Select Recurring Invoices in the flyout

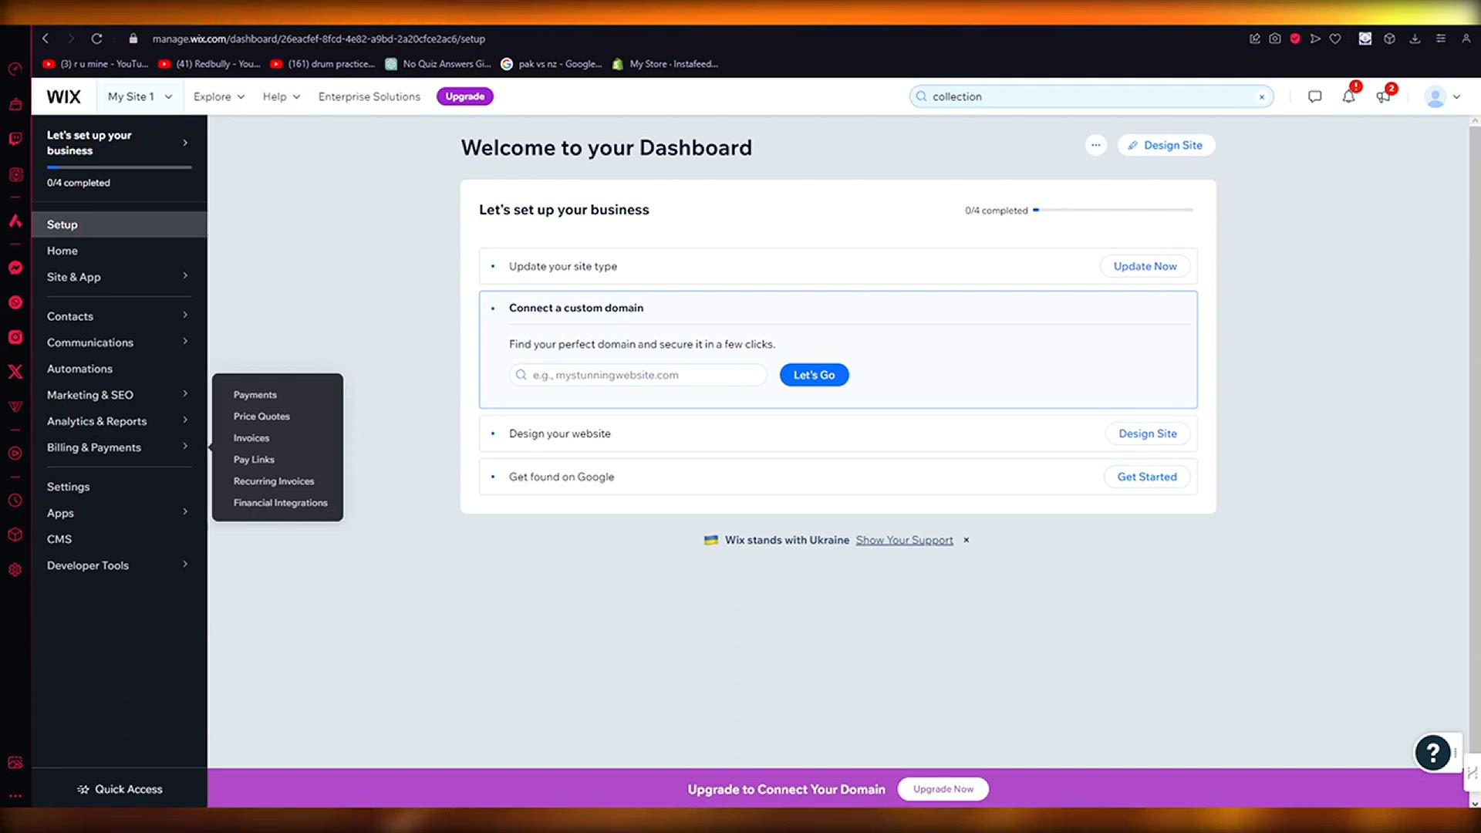tap(274, 481)
